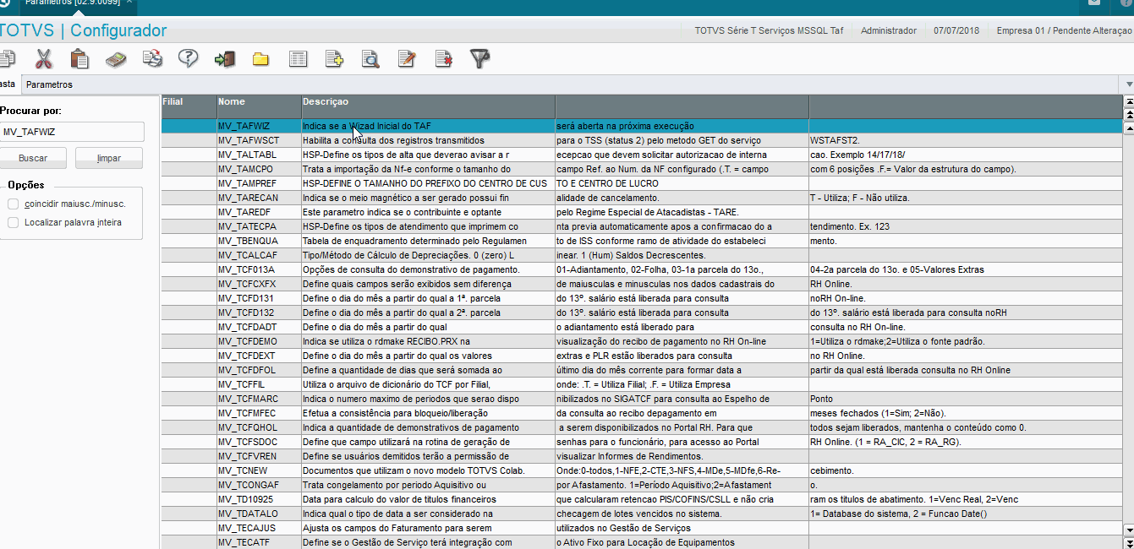Click the Cut scissors icon

pyautogui.click(x=44, y=59)
